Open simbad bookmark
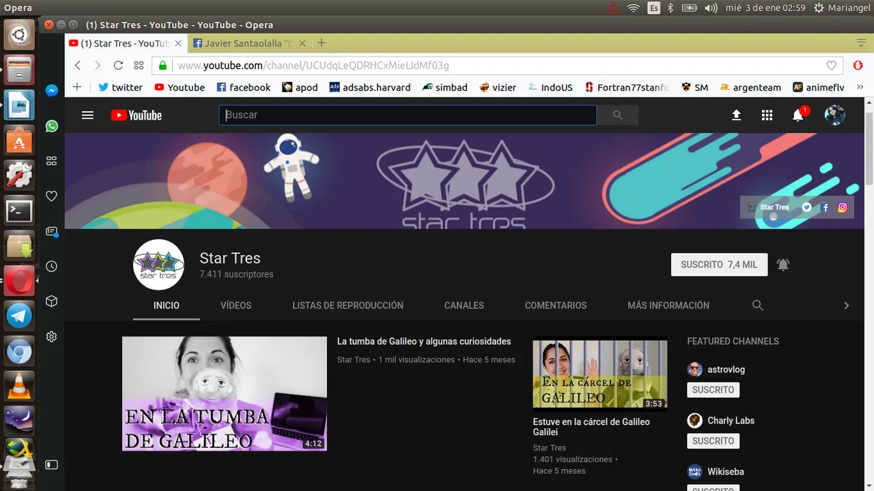 click(x=445, y=87)
